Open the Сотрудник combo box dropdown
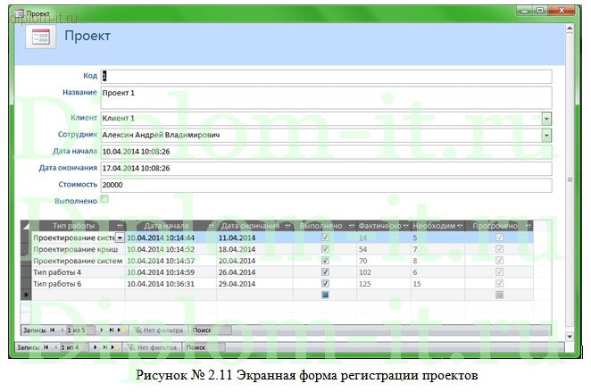This screenshot has height=392, width=591. pyautogui.click(x=546, y=136)
